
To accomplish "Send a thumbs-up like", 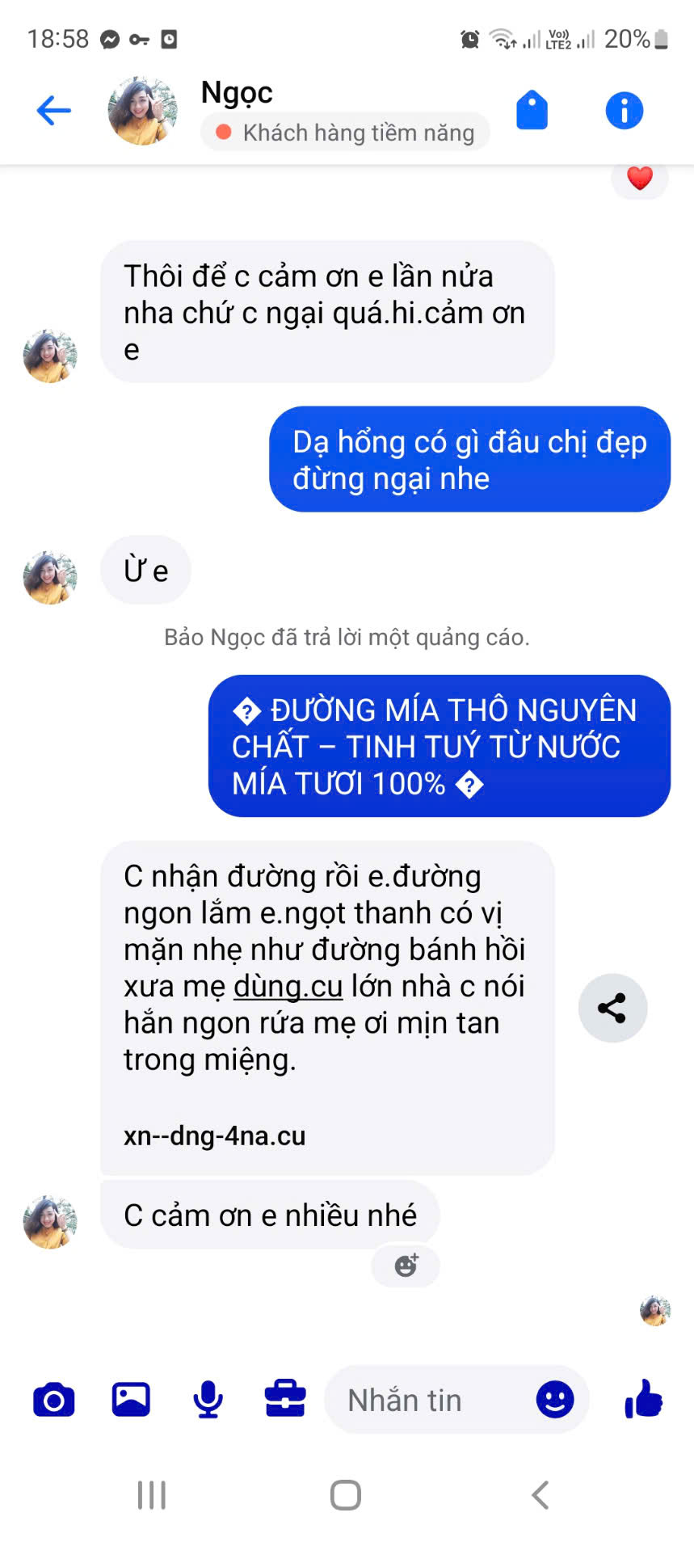I will tap(644, 1399).
